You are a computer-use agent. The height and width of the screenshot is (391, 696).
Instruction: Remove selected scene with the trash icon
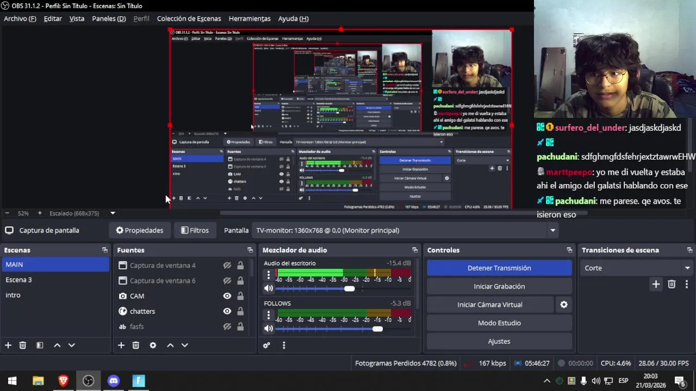pyautogui.click(x=23, y=345)
